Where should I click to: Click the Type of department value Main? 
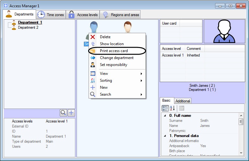pos(49,141)
